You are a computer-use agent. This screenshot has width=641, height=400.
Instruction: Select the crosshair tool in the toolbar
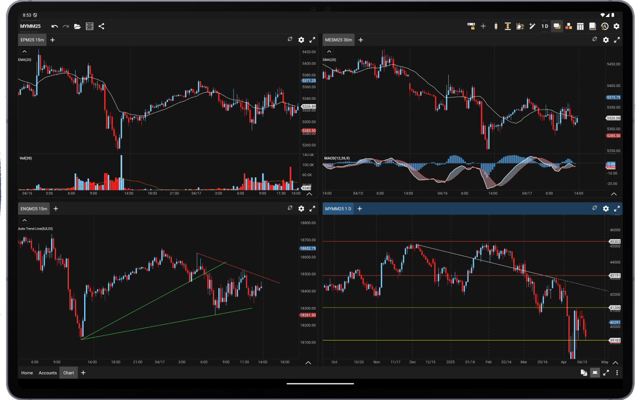[483, 26]
